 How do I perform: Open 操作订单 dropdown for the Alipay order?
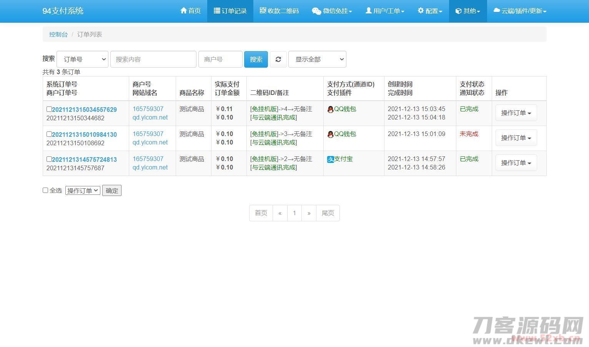pyautogui.click(x=516, y=163)
